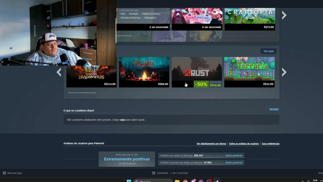The width and height of the screenshot is (323, 182).
Task: Open Steam from the Windows taskbar
Action: (217, 181)
